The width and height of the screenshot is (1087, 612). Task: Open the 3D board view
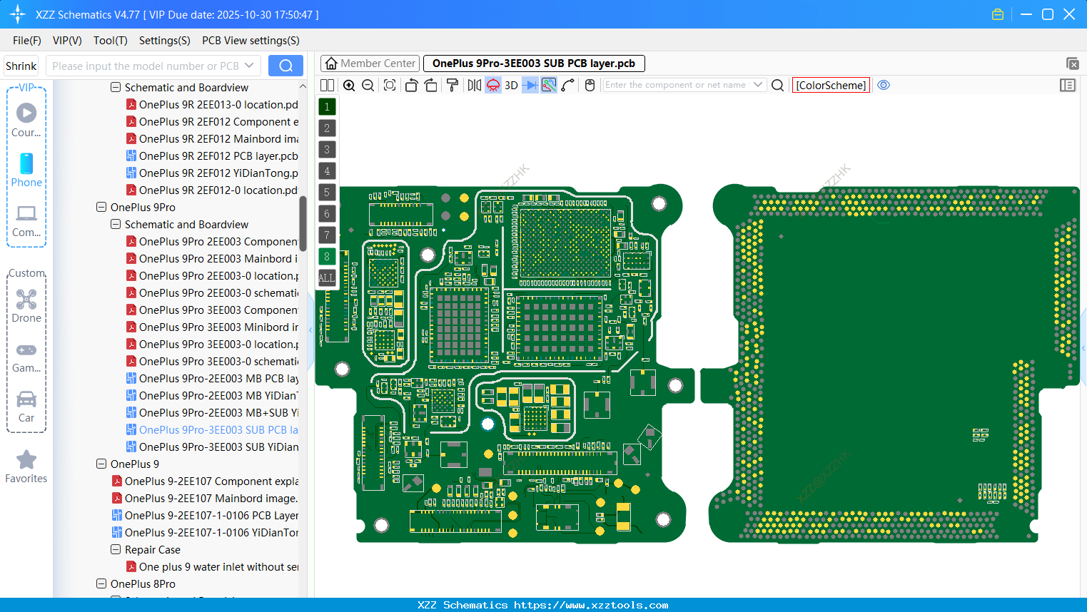tap(511, 85)
